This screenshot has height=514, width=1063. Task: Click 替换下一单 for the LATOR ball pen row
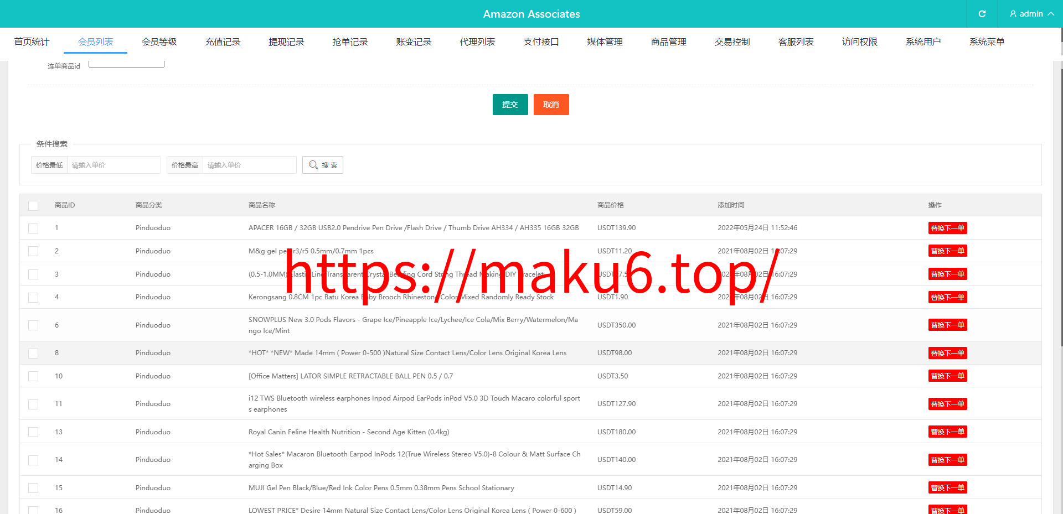click(947, 376)
